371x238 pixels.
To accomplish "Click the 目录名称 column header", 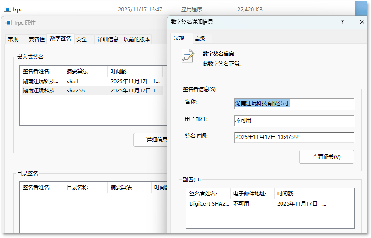I will pos(86,188).
